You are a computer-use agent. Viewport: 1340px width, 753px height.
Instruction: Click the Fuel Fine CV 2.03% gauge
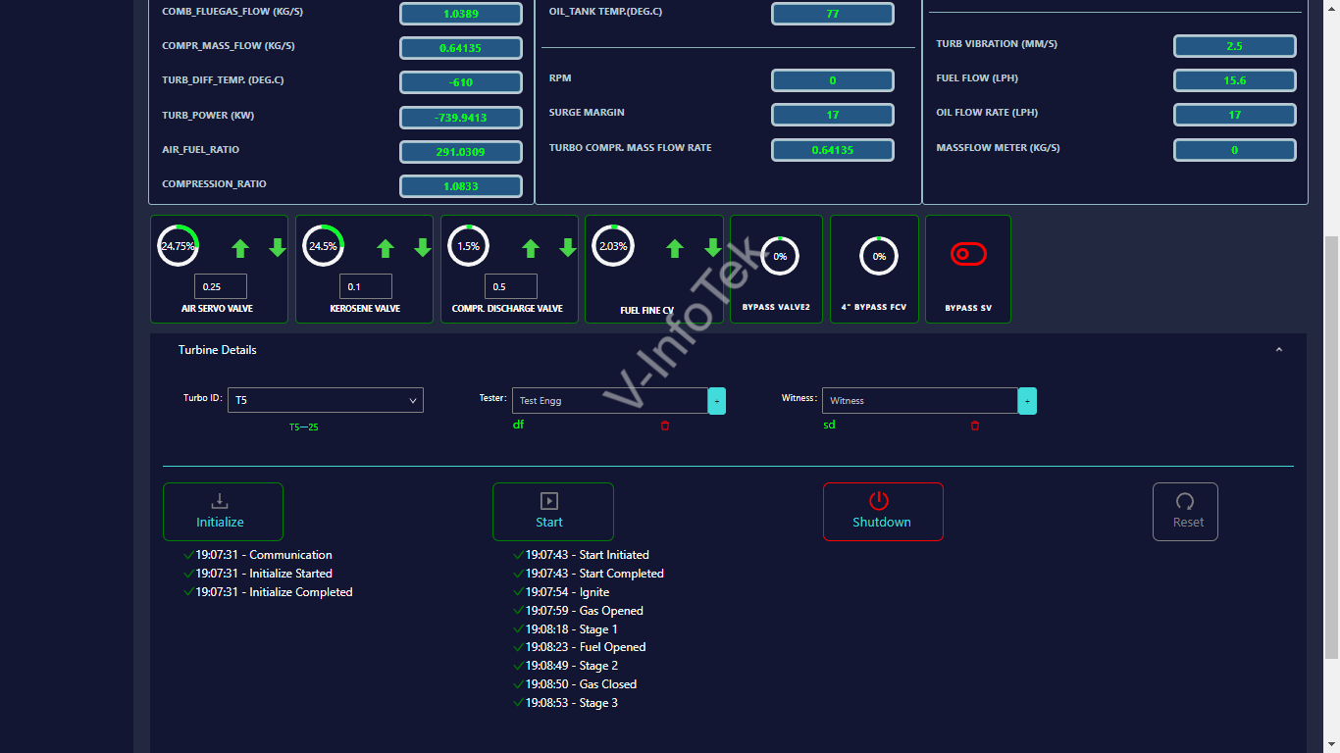click(x=613, y=245)
